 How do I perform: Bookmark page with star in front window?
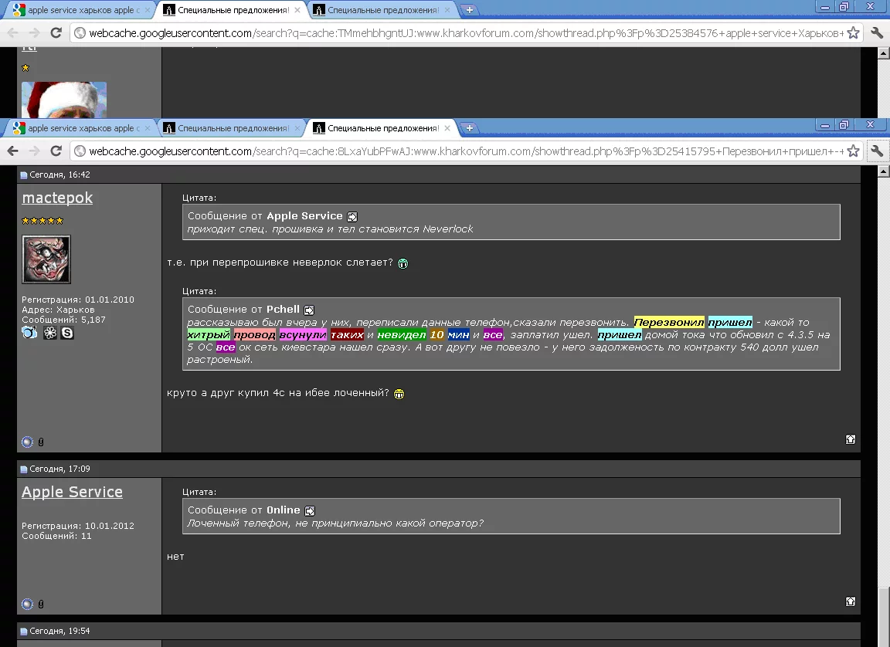click(x=853, y=151)
